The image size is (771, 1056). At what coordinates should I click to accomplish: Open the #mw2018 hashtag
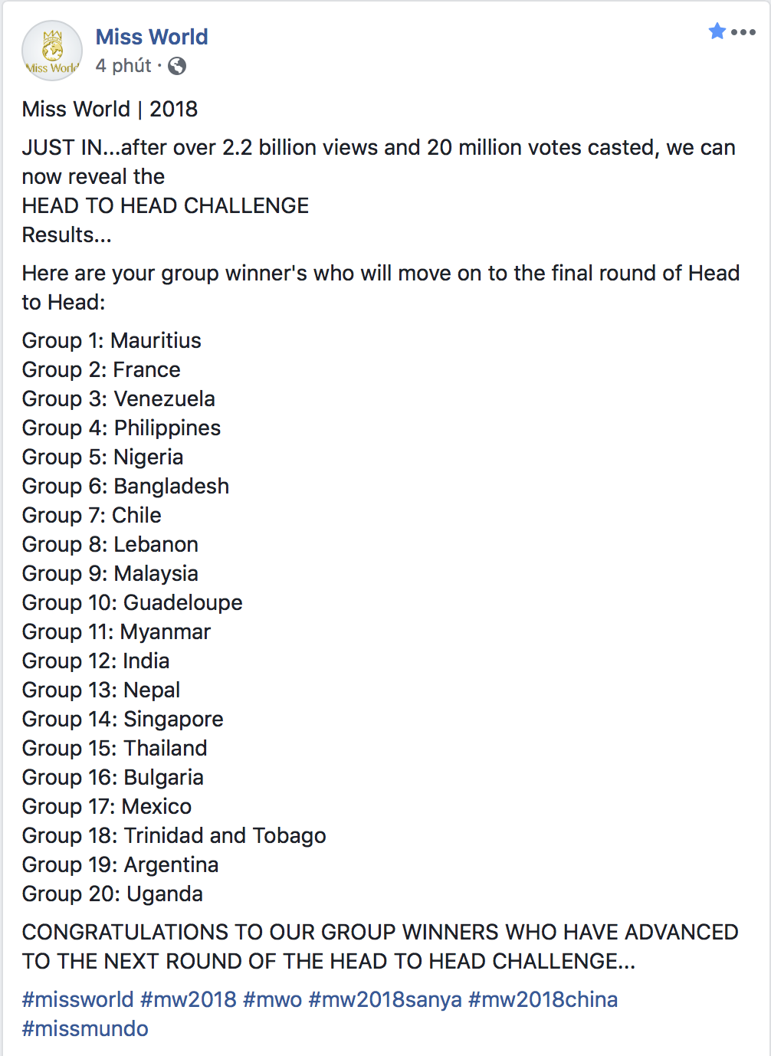point(189,999)
